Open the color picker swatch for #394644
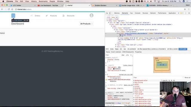Screen dimensions: 191x107 click(114, 69)
